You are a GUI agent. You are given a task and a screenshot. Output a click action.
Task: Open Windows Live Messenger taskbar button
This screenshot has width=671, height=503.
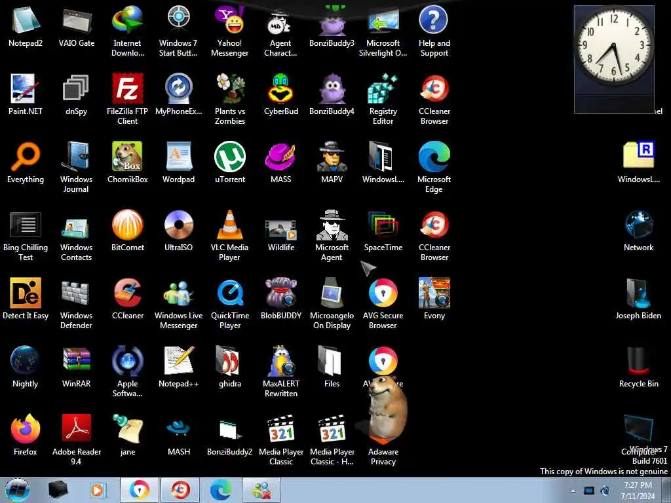261,490
